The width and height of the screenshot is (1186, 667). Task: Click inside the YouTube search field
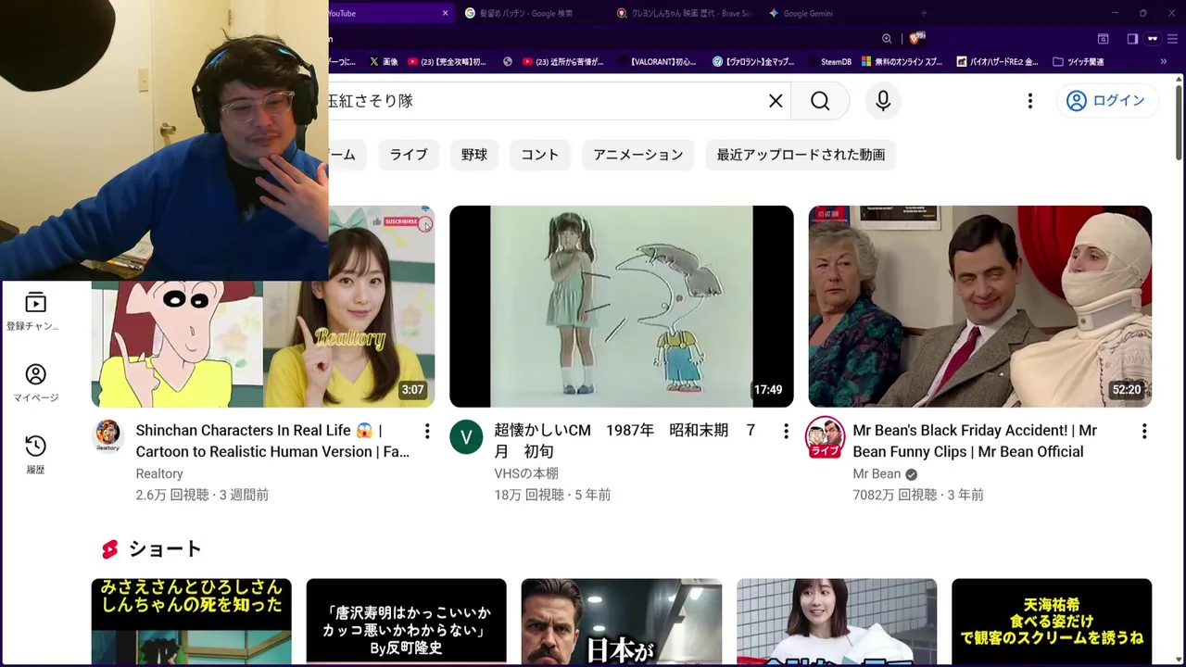(x=547, y=101)
